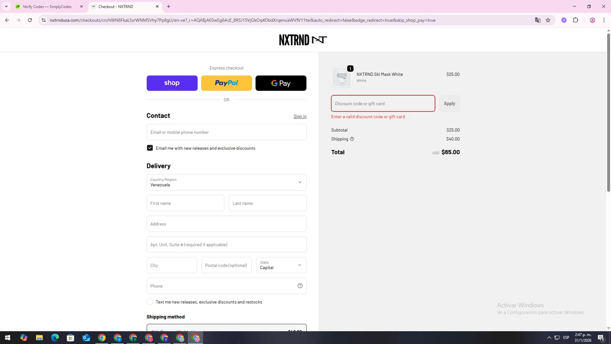Image resolution: width=611 pixels, height=344 pixels.
Task: Open the translate page icon
Action: (538, 20)
